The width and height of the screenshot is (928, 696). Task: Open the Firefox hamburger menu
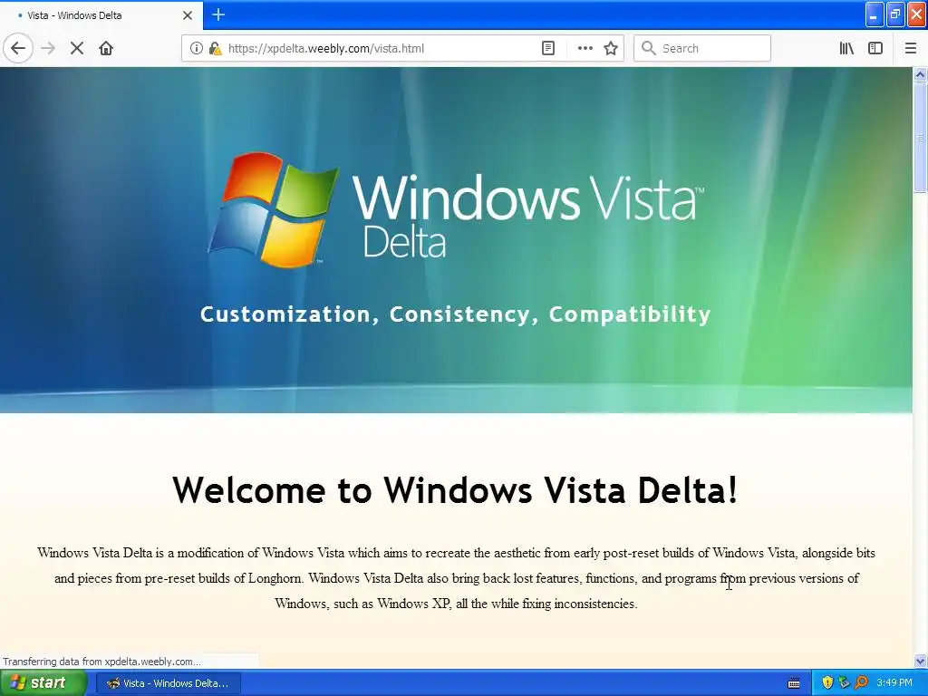pyautogui.click(x=910, y=49)
